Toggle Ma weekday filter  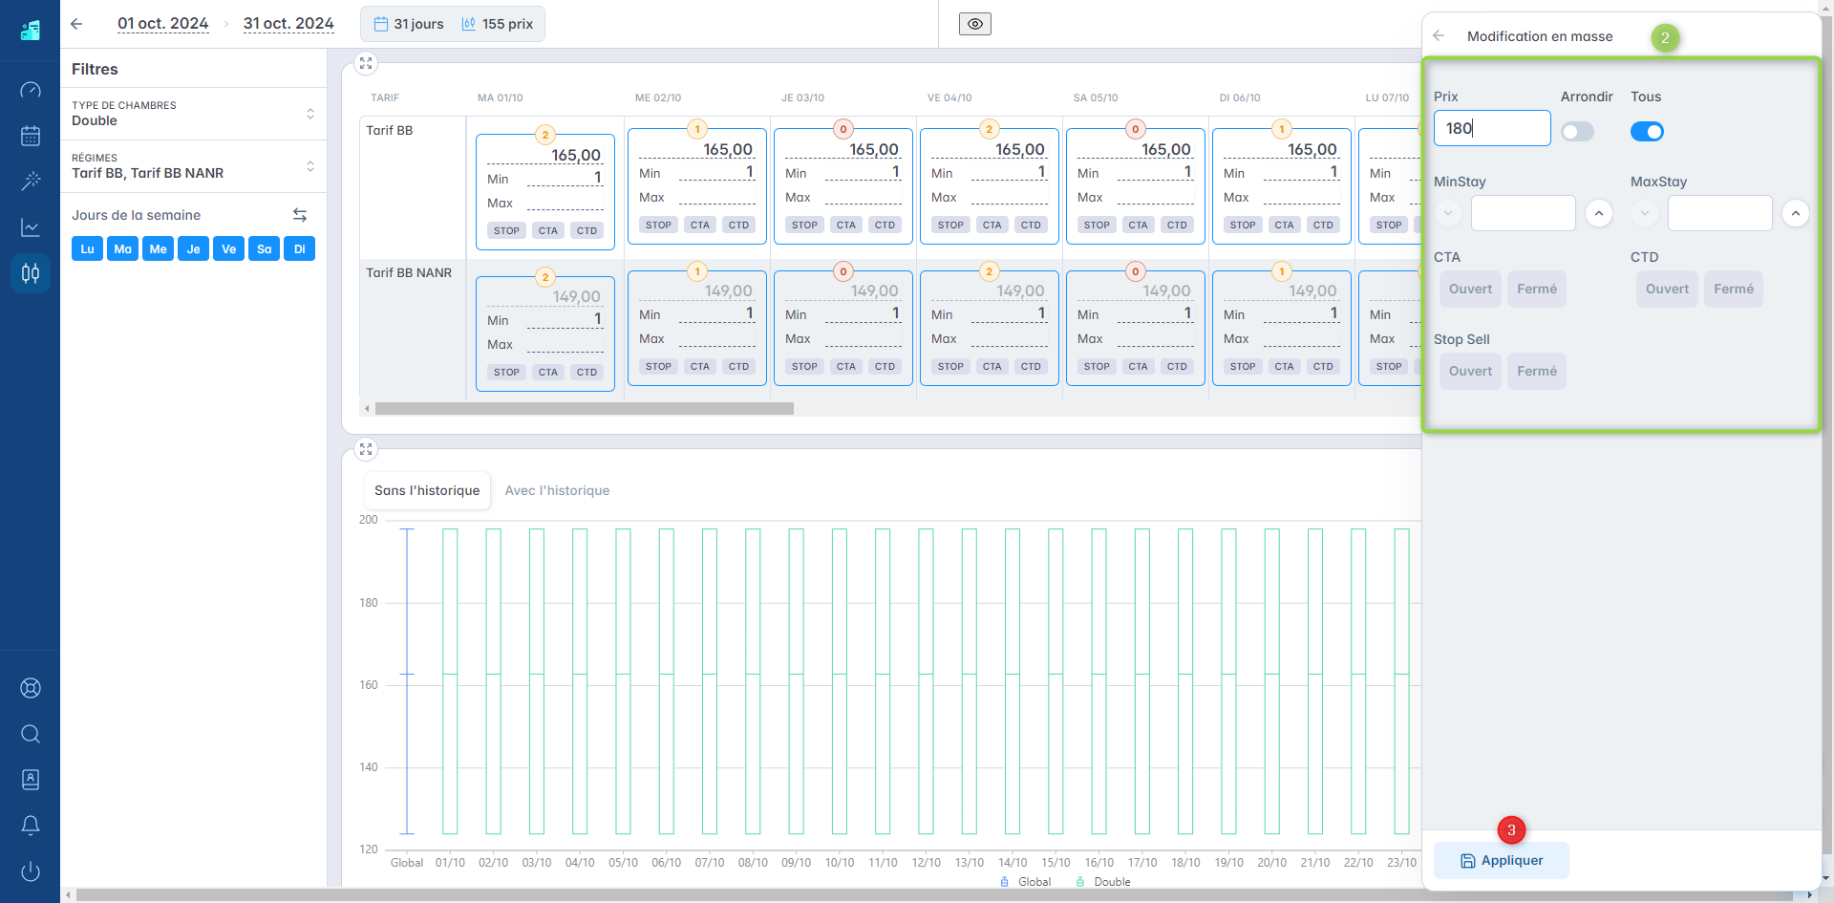(122, 248)
